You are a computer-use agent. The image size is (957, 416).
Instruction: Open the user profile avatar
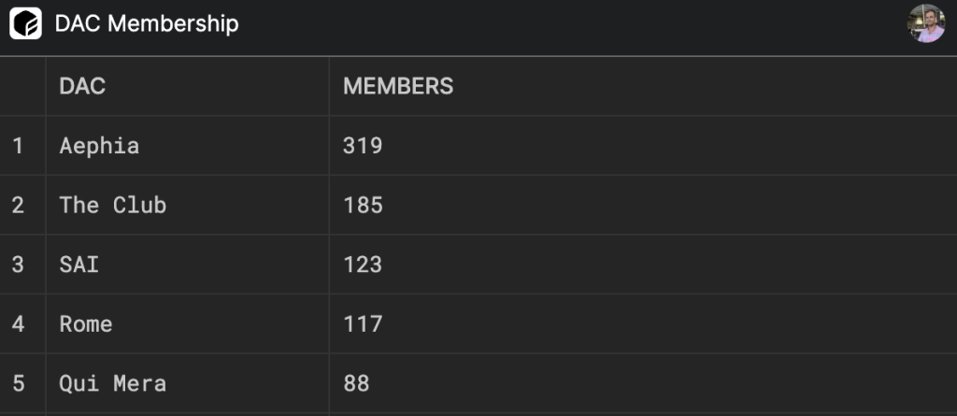tap(925, 23)
